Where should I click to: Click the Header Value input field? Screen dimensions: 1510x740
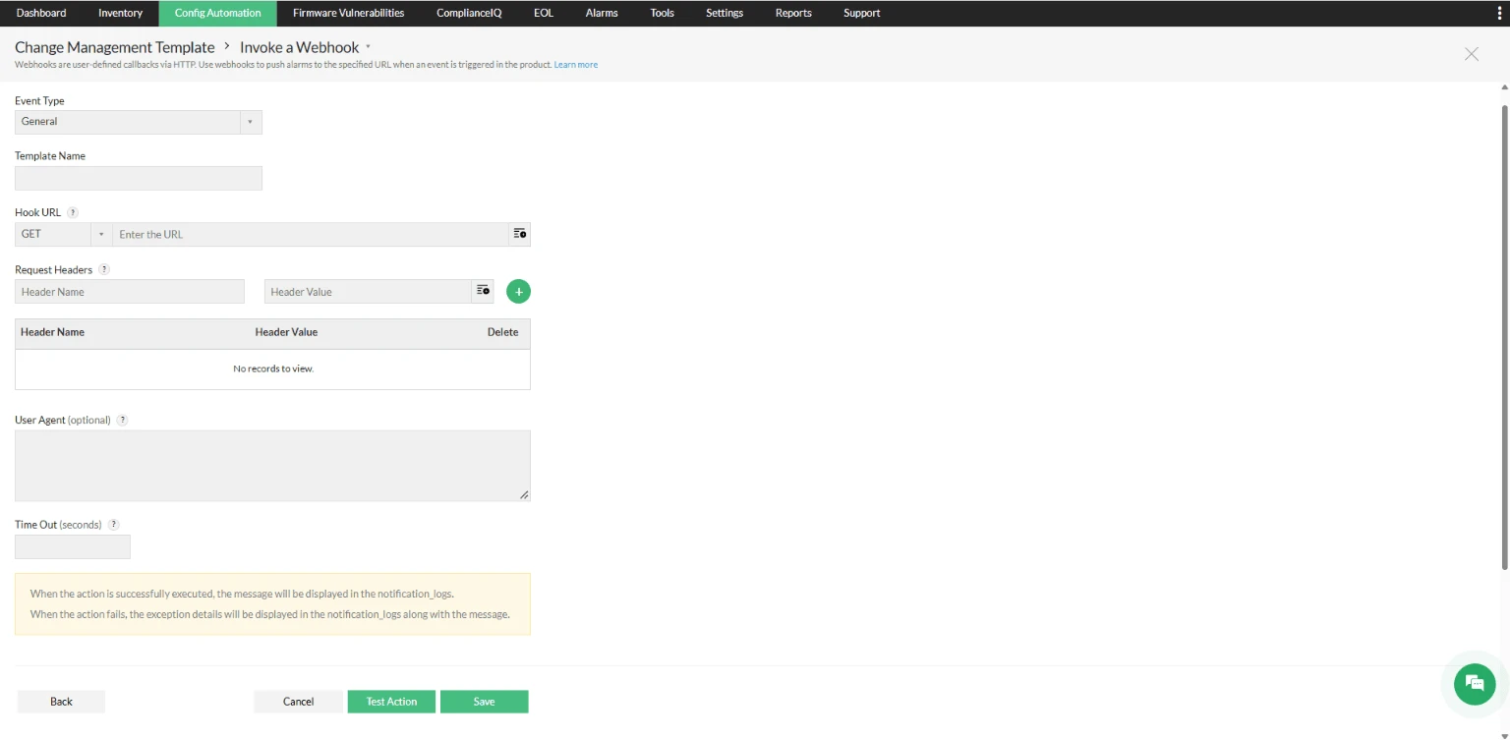(x=369, y=292)
